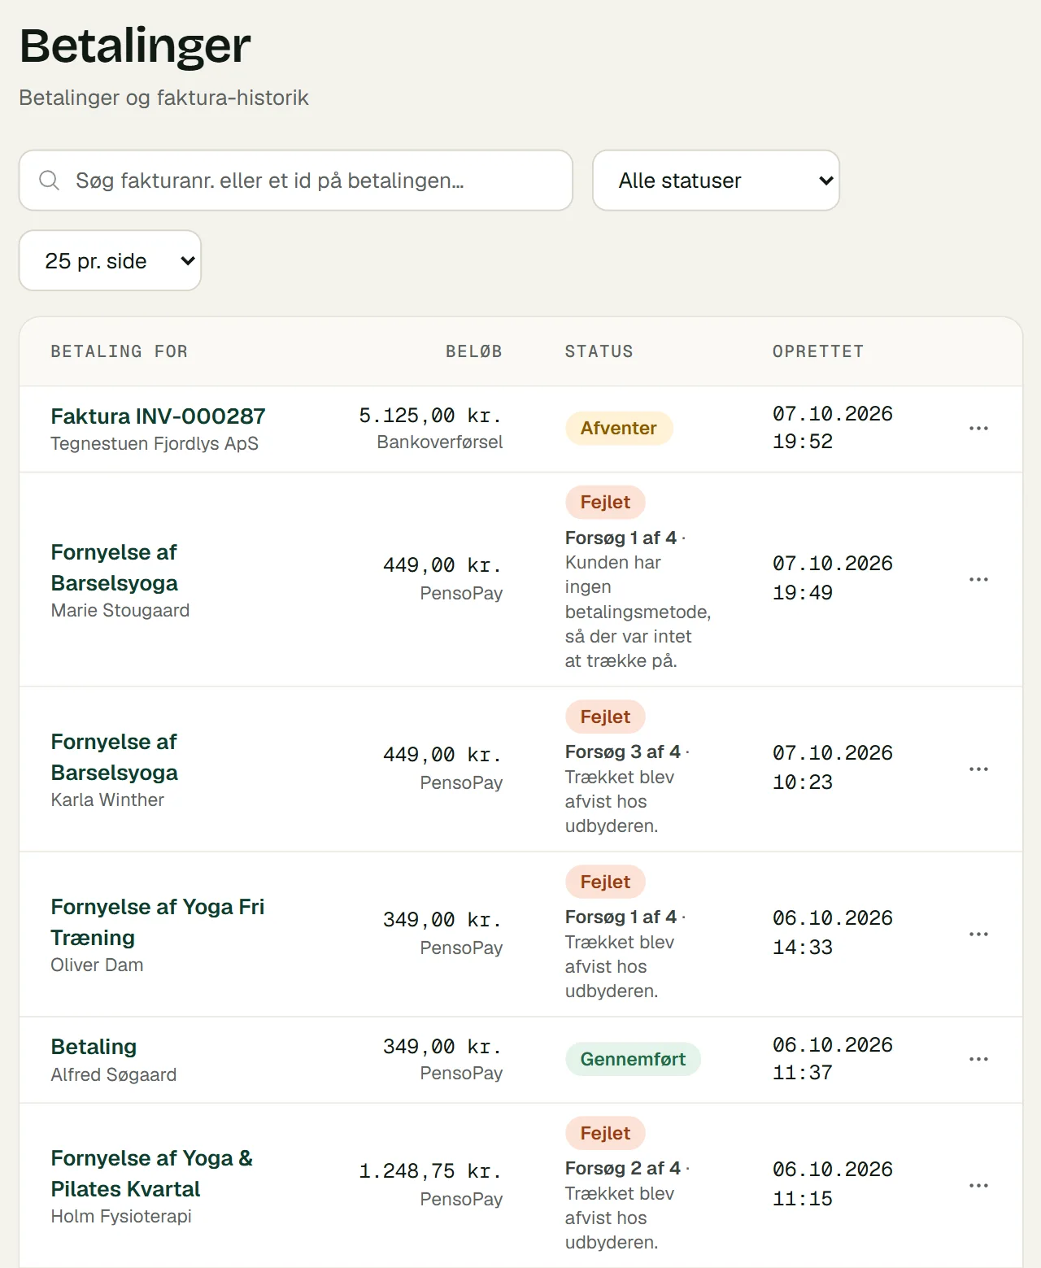Viewport: 1041px width, 1268px height.
Task: Click the BELØB column header
Action: click(474, 351)
